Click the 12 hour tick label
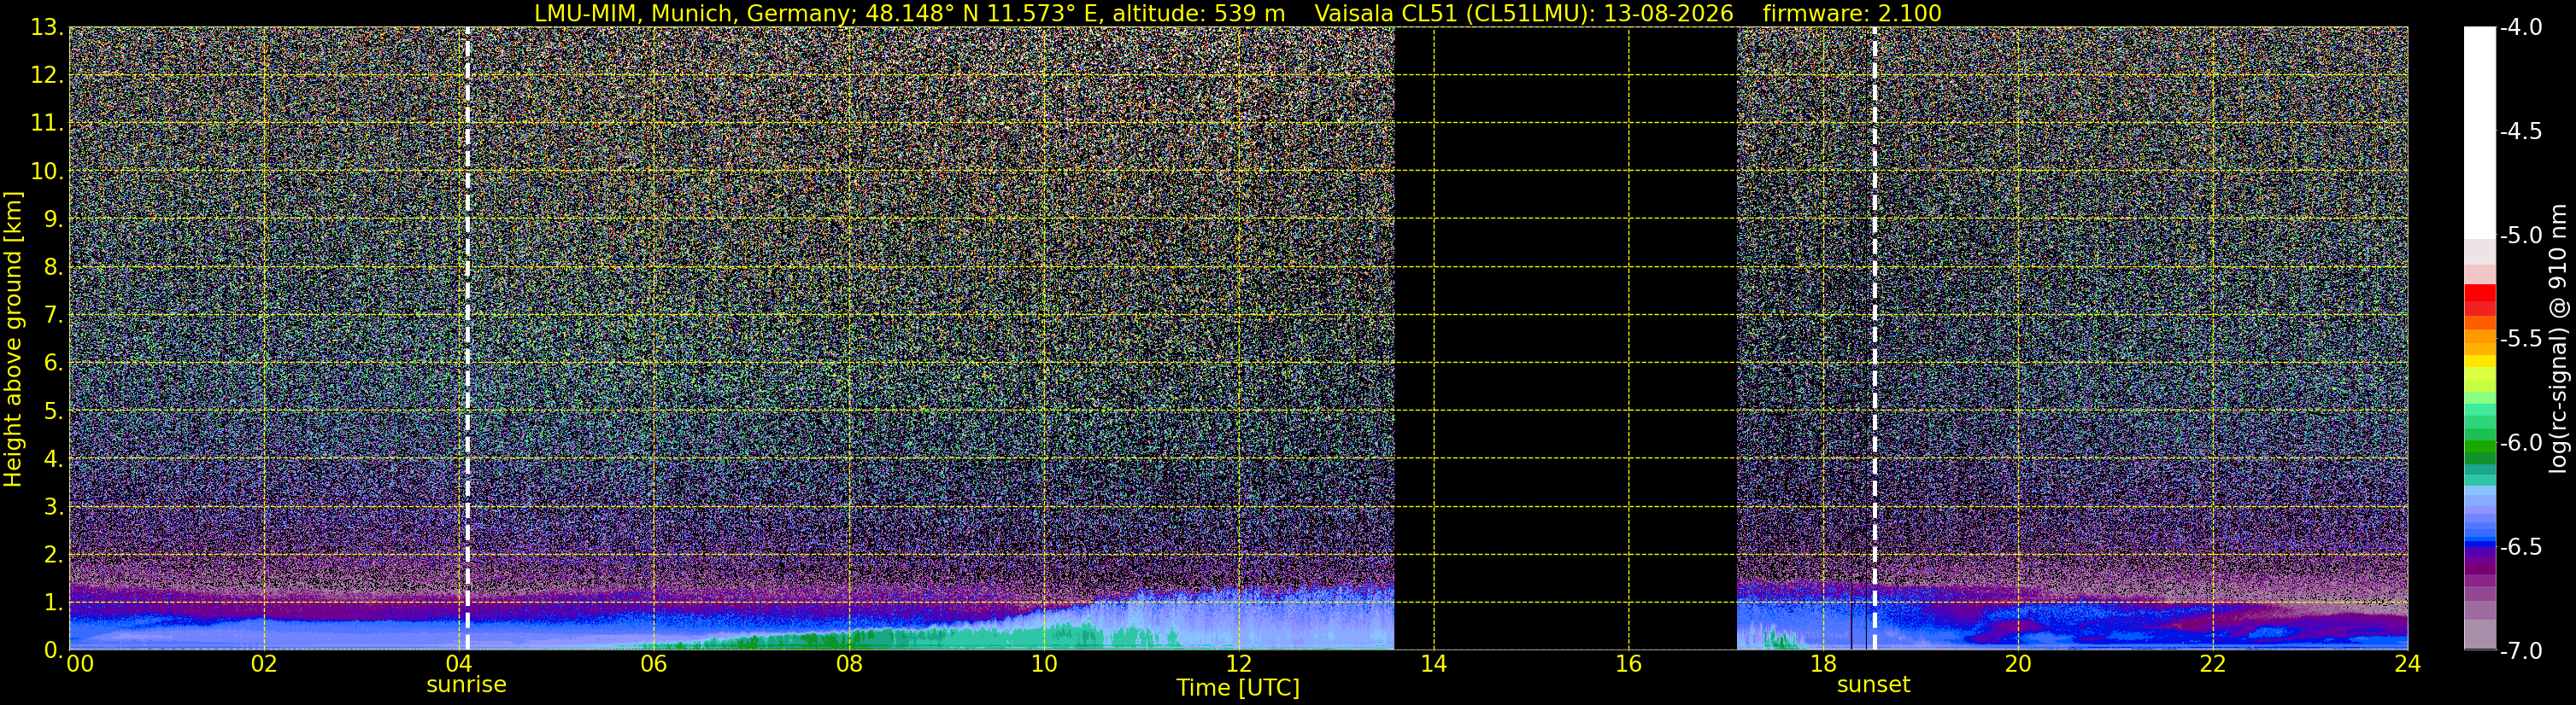Screen dimensions: 2576x705 (x=1238, y=664)
